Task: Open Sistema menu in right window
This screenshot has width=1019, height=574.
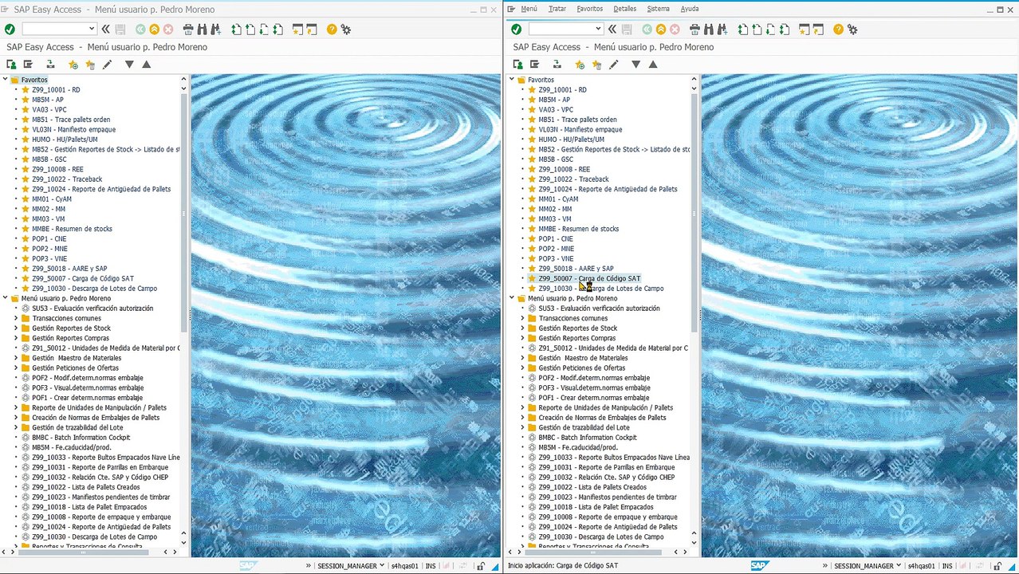Action: [659, 9]
